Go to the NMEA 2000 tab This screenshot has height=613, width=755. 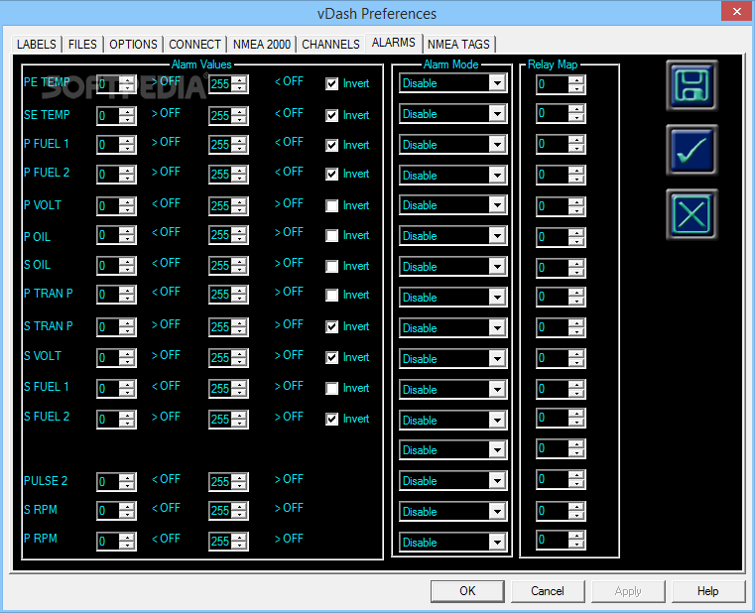262,45
